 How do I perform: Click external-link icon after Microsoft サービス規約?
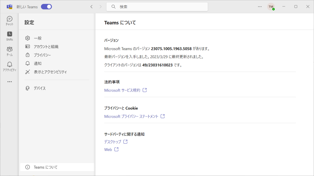pyautogui.click(x=145, y=90)
